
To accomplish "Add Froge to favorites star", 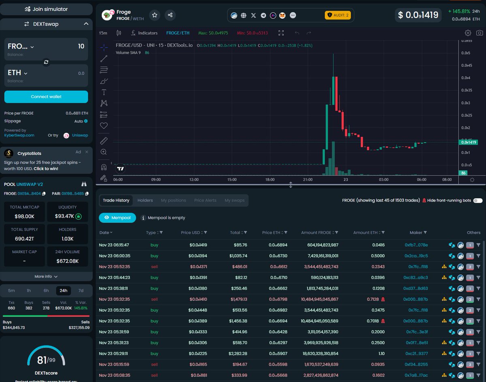I will tap(155, 15).
